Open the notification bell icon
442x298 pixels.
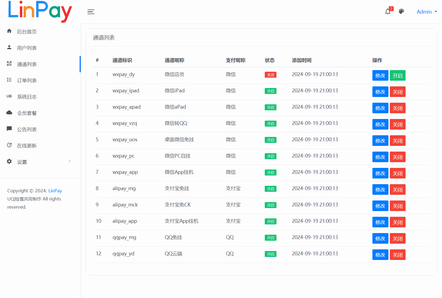[x=388, y=11]
